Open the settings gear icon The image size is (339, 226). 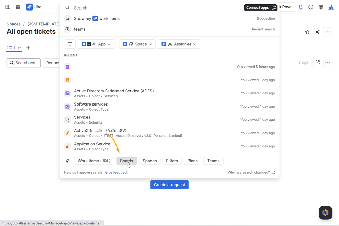321,7
